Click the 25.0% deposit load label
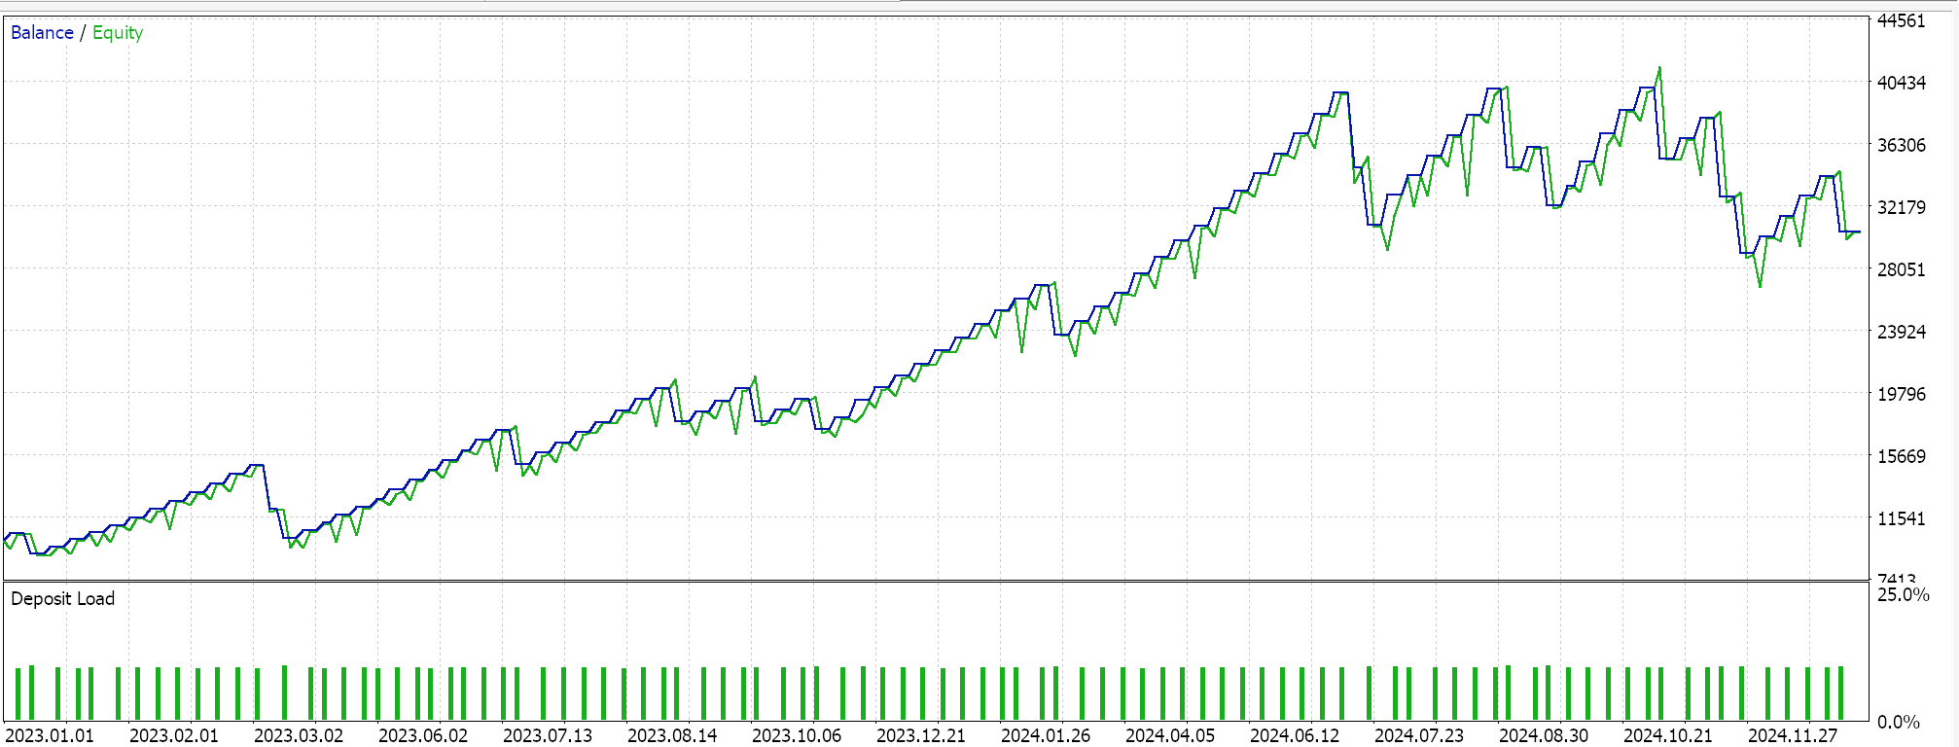 coord(1903,594)
